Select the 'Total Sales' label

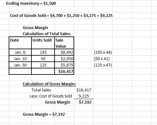tap(41, 90)
